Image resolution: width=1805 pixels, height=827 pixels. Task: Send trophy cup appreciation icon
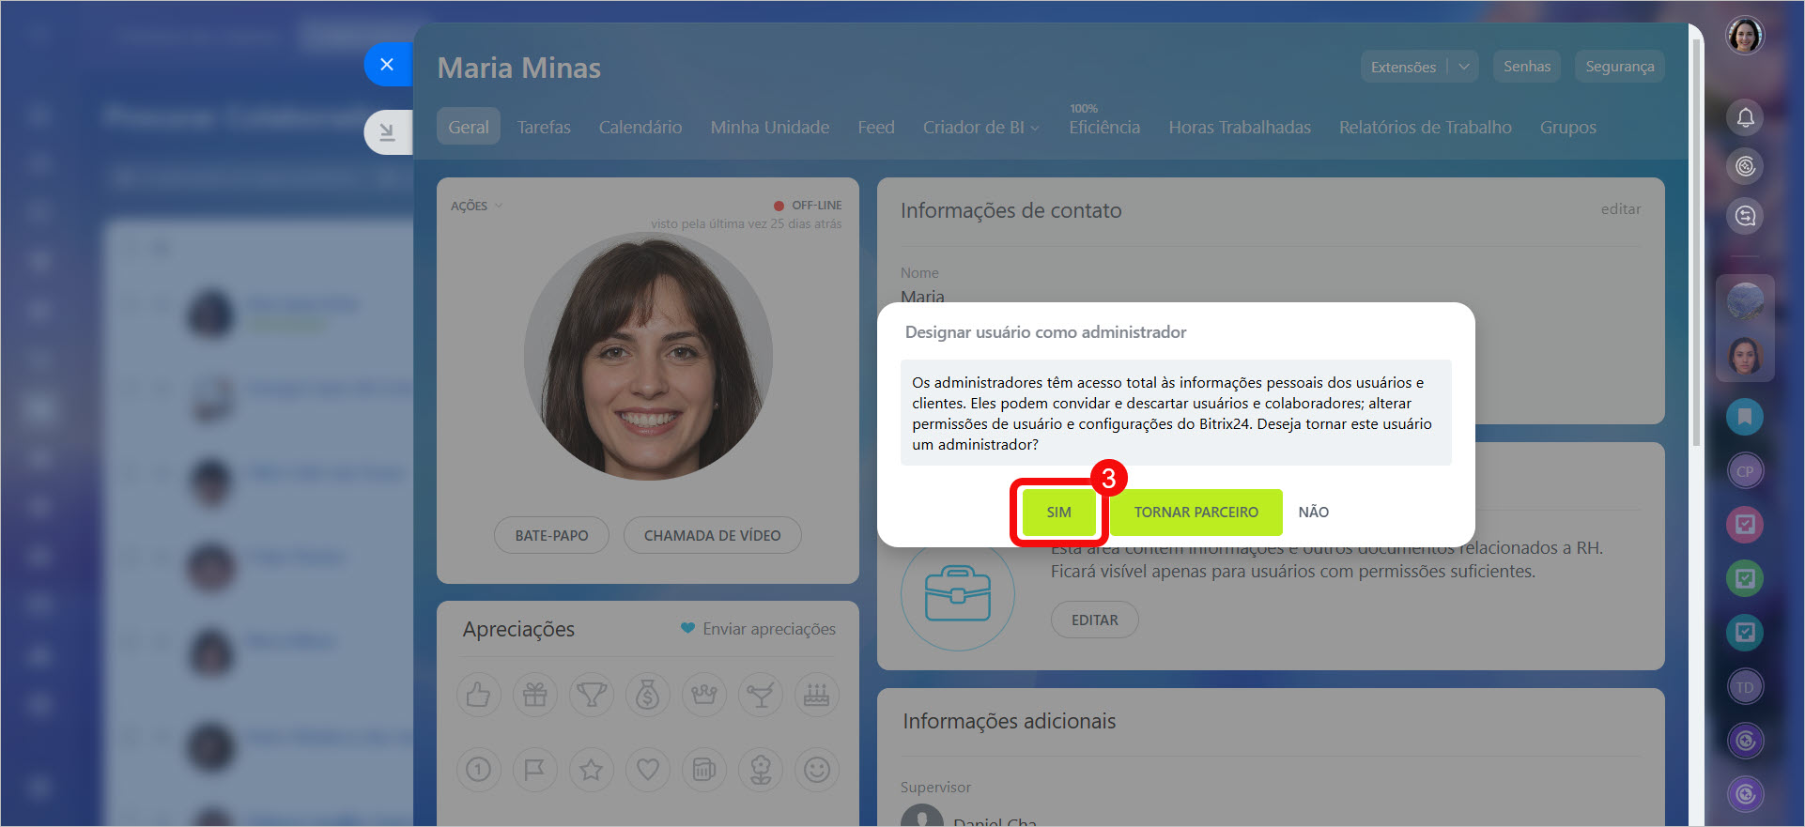tap(592, 695)
